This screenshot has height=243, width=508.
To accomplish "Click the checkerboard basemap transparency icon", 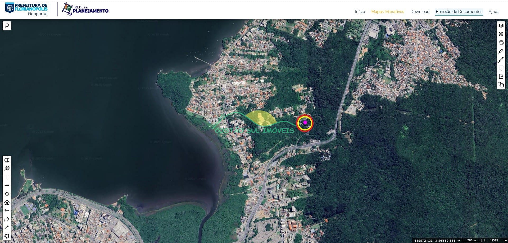I will 501,34.
